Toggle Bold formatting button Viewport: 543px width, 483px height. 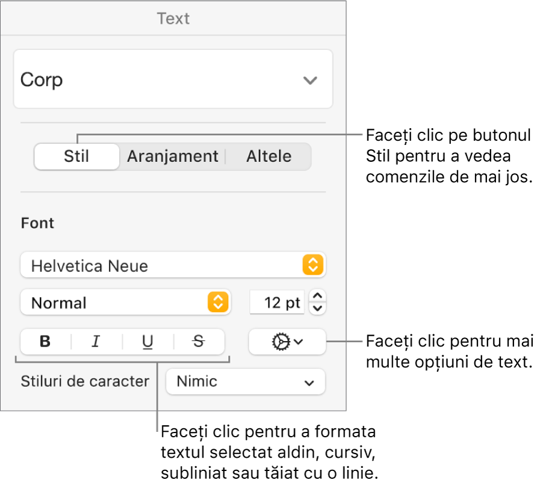click(x=45, y=342)
